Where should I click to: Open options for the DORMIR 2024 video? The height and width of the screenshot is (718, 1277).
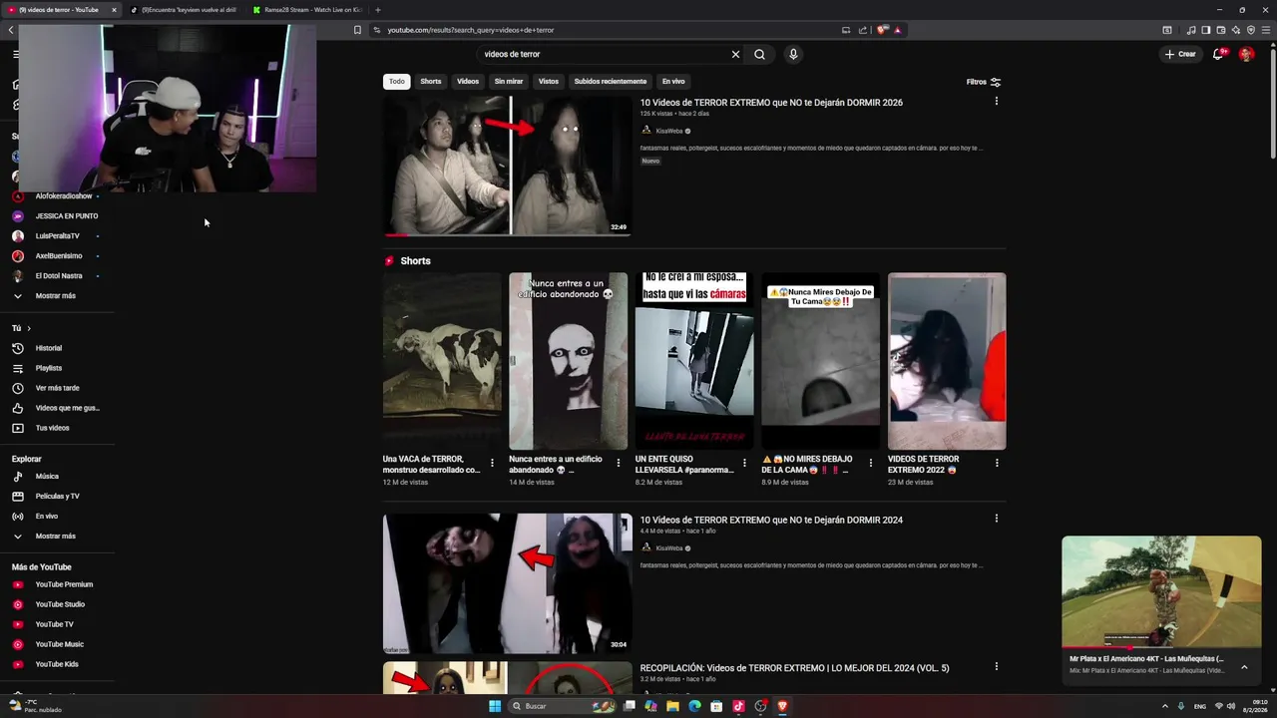(996, 519)
